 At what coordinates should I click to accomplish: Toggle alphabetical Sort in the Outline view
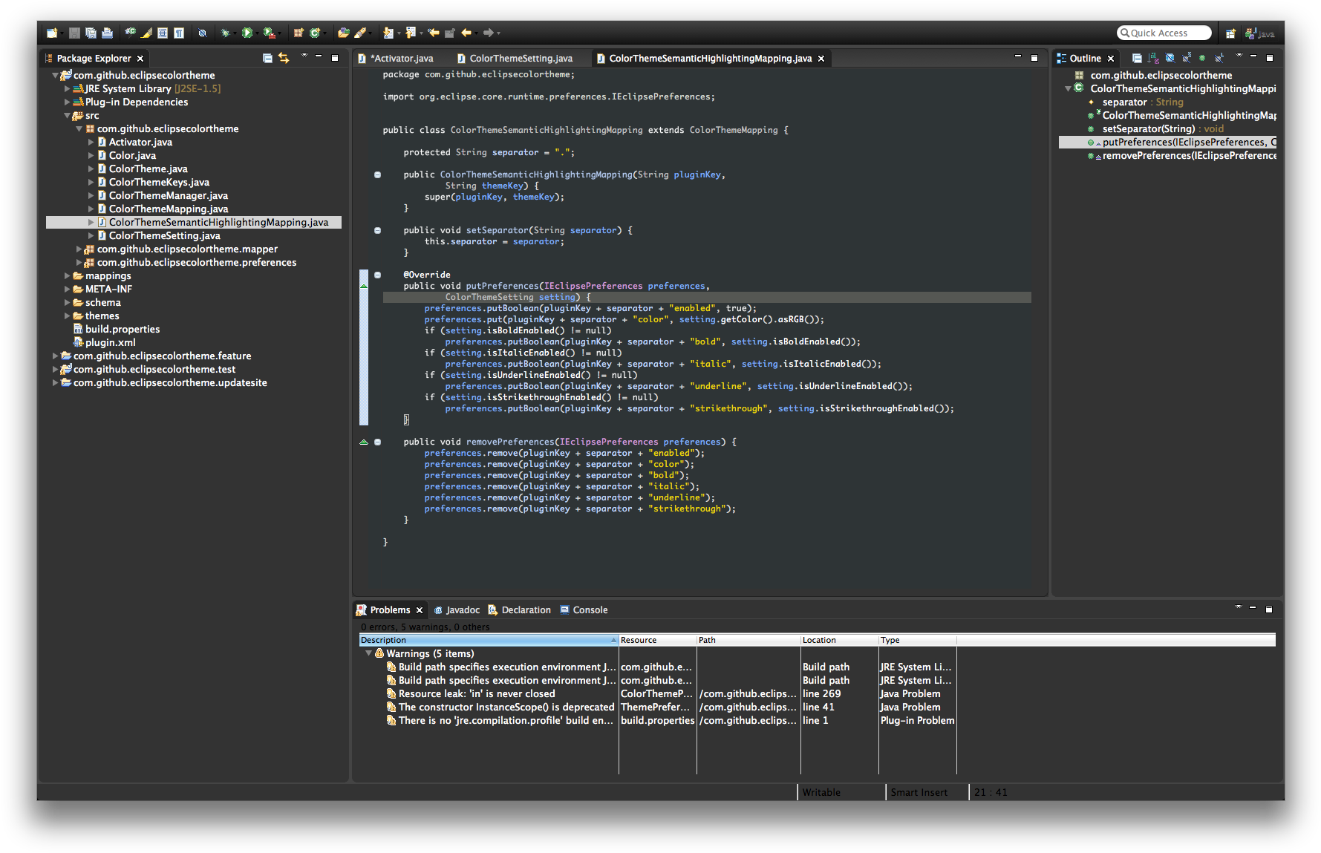[x=1153, y=58]
